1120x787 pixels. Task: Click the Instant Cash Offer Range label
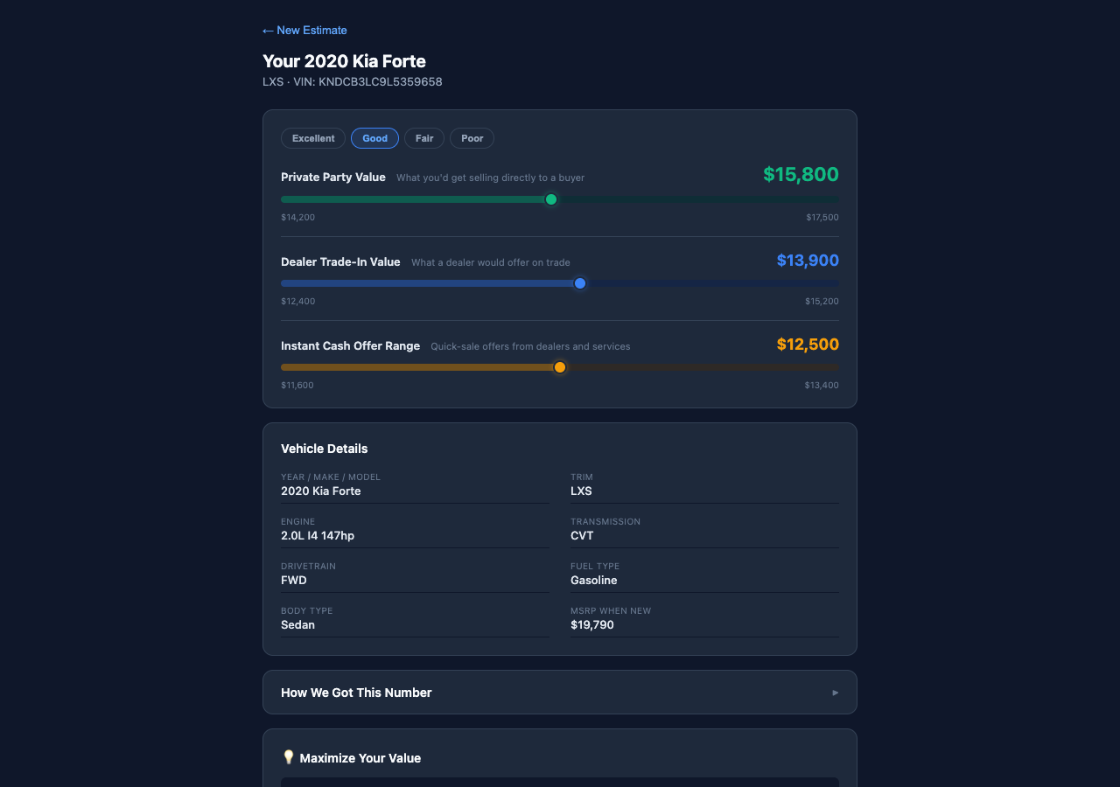coord(350,345)
